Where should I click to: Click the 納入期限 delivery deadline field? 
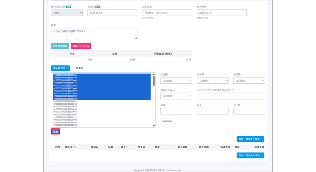[221, 13]
